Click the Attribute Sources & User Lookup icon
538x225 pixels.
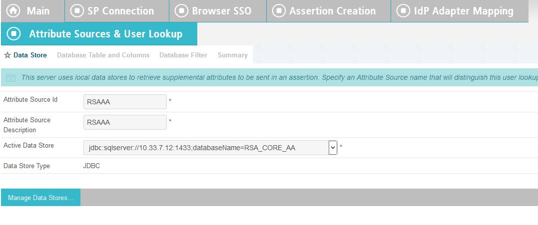(x=13, y=33)
